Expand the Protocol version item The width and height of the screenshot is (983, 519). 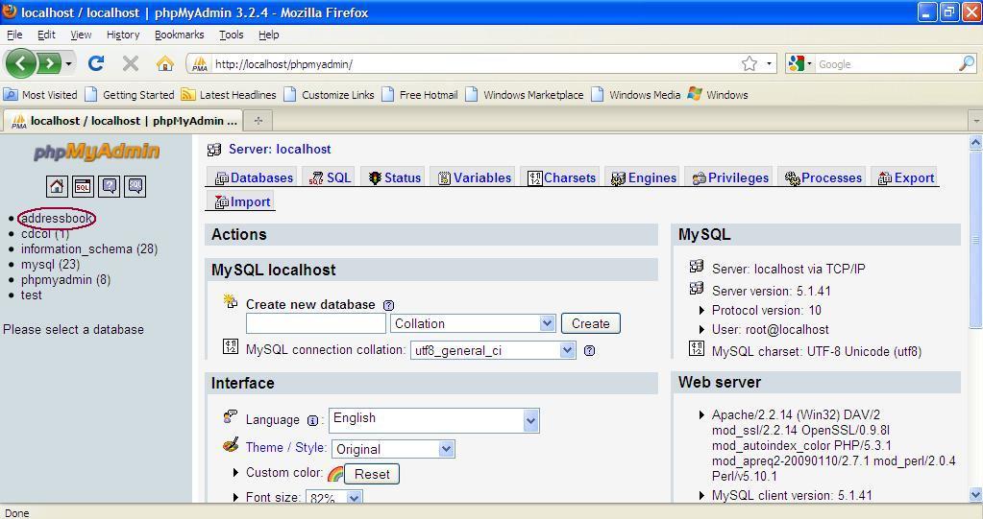pos(701,311)
